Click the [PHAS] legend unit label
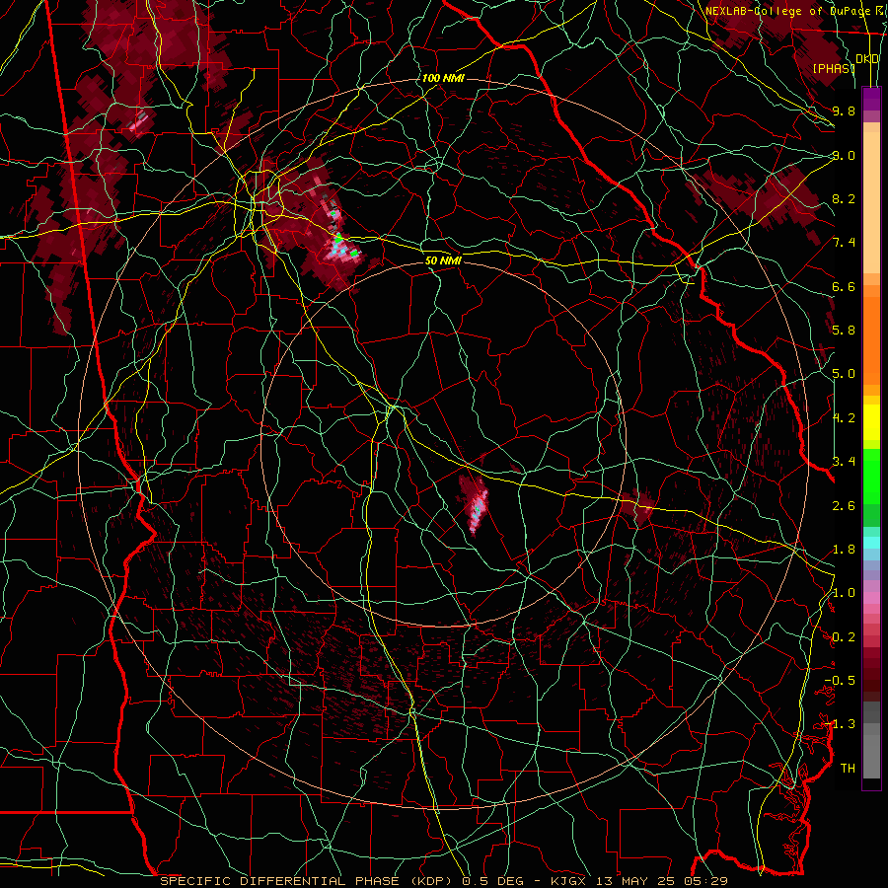The height and width of the screenshot is (888, 888). point(834,68)
